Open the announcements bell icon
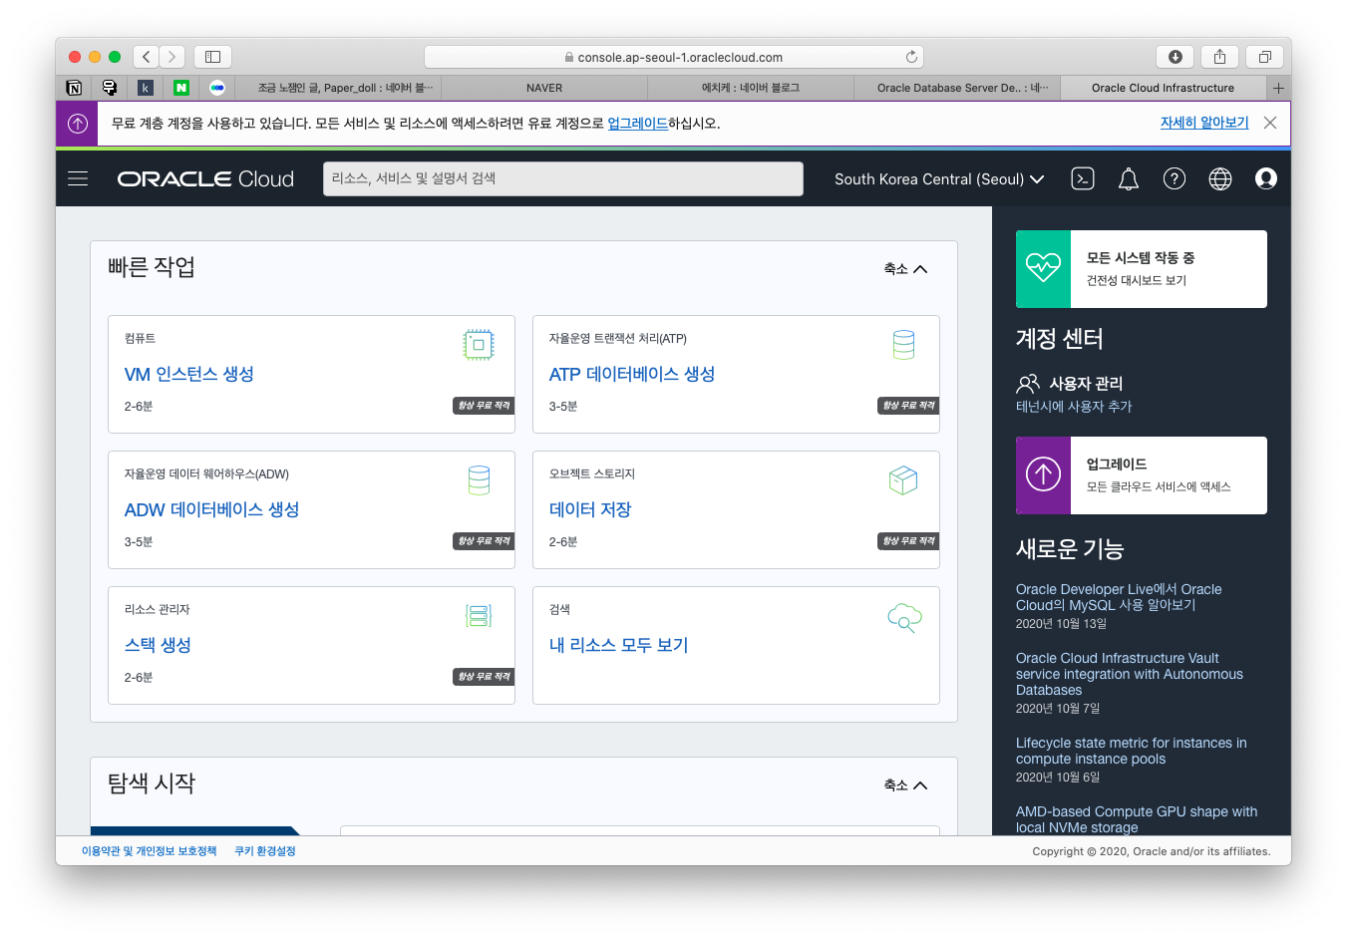 (x=1129, y=178)
